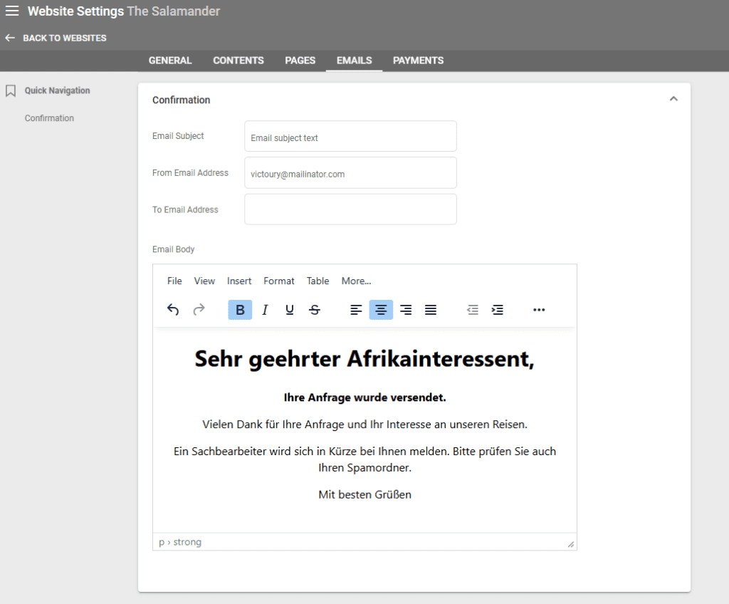This screenshot has height=604, width=729.
Task: Switch to the PAYMENTS tab
Action: [418, 61]
